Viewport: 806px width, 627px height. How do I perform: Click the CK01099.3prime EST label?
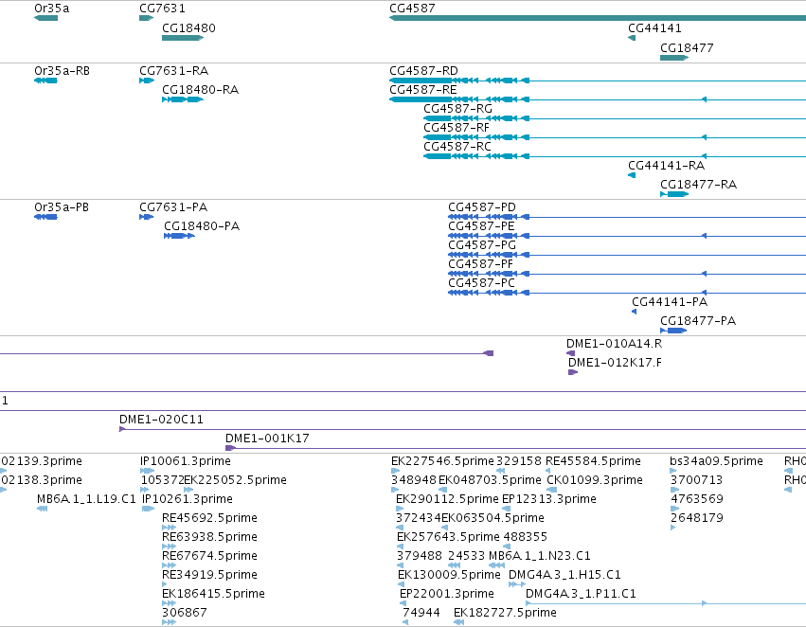(594, 480)
